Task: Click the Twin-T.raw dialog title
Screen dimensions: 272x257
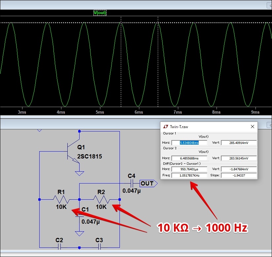Action: pos(179,127)
